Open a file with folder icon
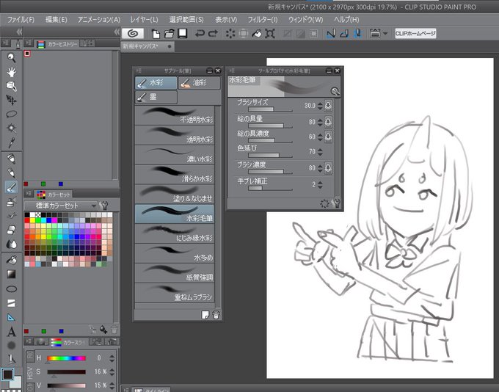Screen dimensions: 499x392 coord(169,34)
